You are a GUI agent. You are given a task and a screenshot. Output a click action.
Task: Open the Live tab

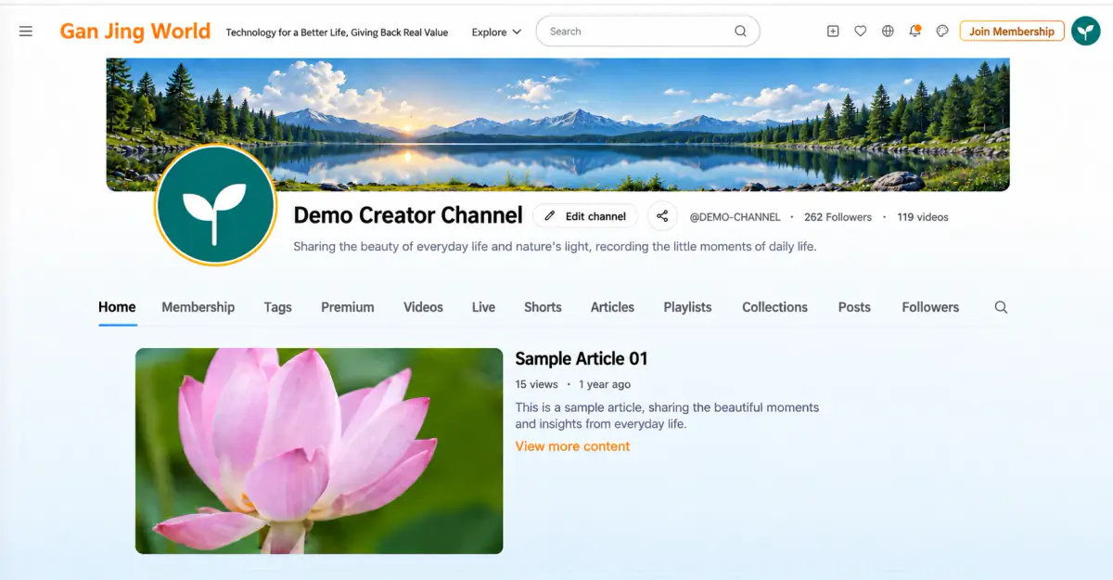point(483,307)
